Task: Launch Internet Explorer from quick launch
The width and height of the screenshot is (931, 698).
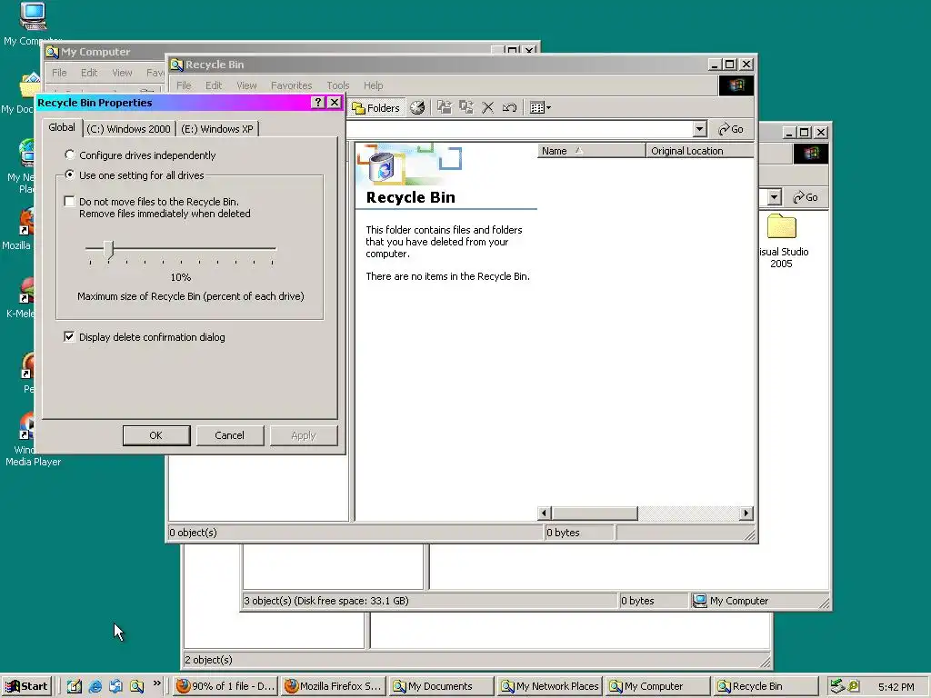Action: 95,686
